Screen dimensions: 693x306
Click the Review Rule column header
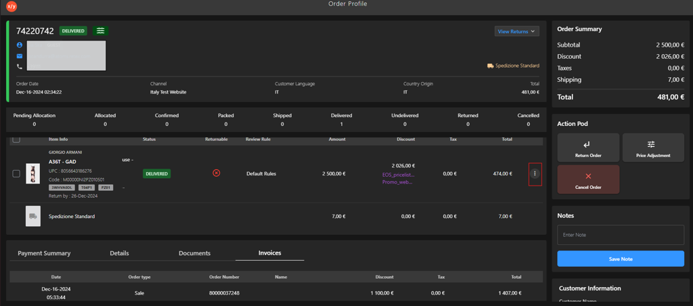click(x=258, y=139)
